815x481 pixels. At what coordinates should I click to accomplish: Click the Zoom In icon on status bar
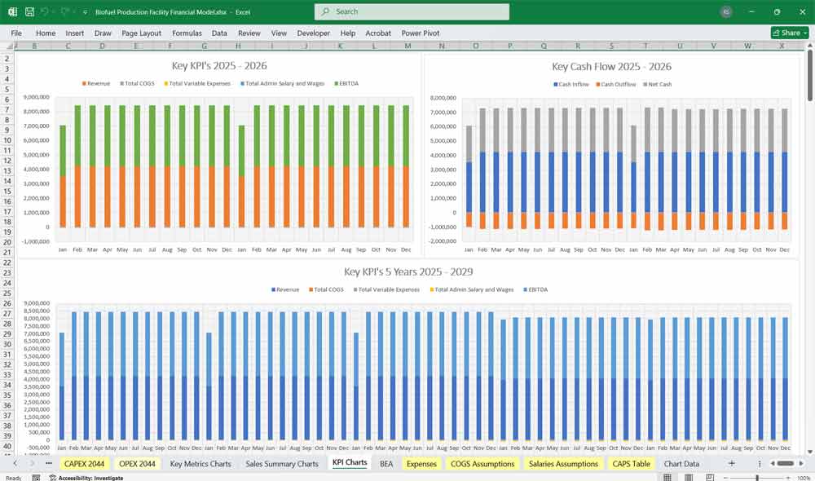click(788, 477)
